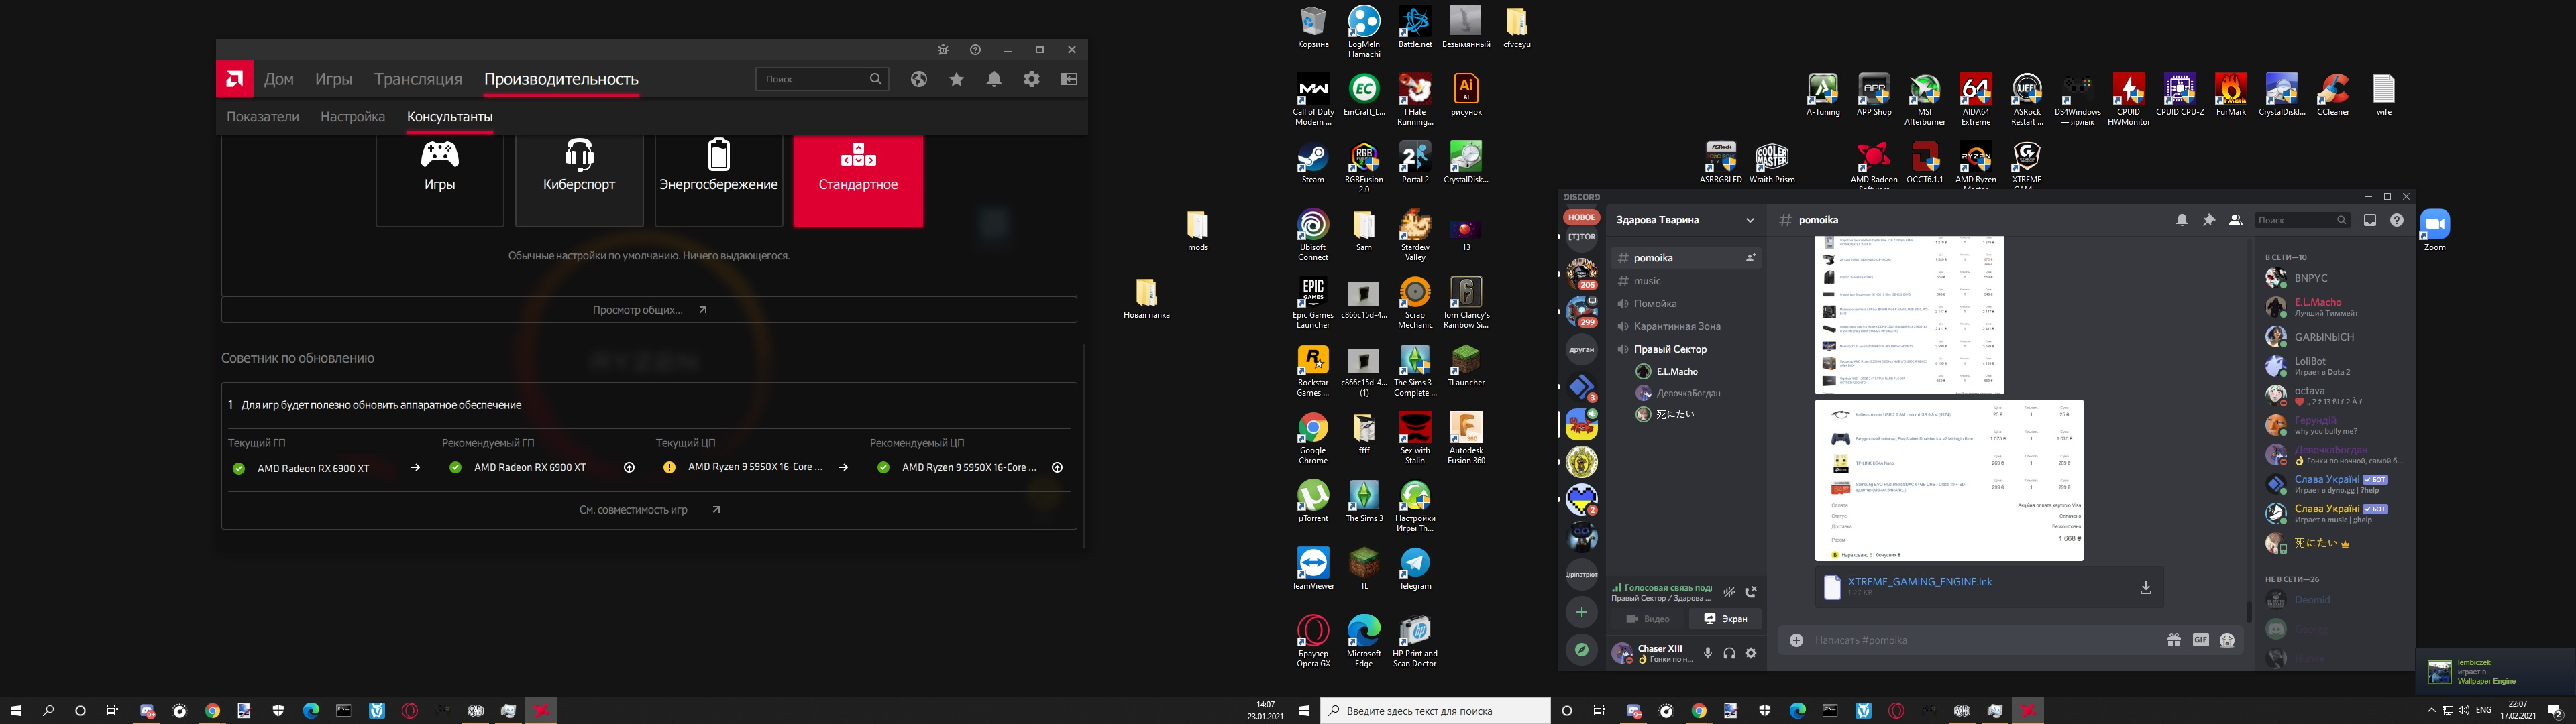
Task: Turn on Discord Видео camera
Action: point(1648,619)
